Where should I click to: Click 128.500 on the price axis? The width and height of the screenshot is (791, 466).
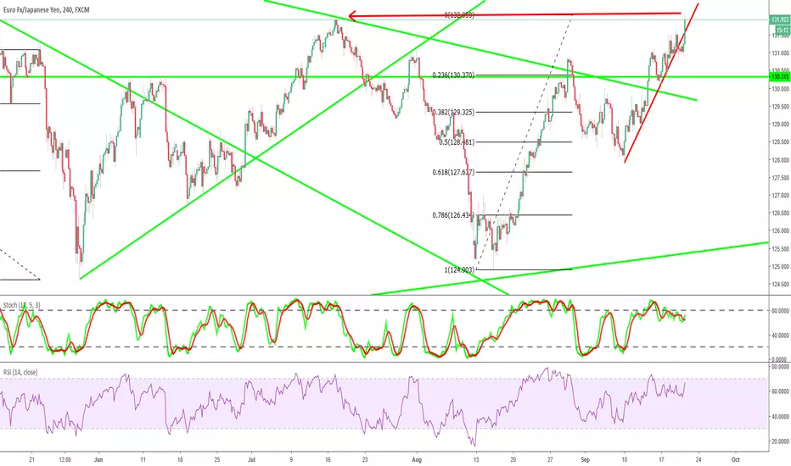click(780, 142)
